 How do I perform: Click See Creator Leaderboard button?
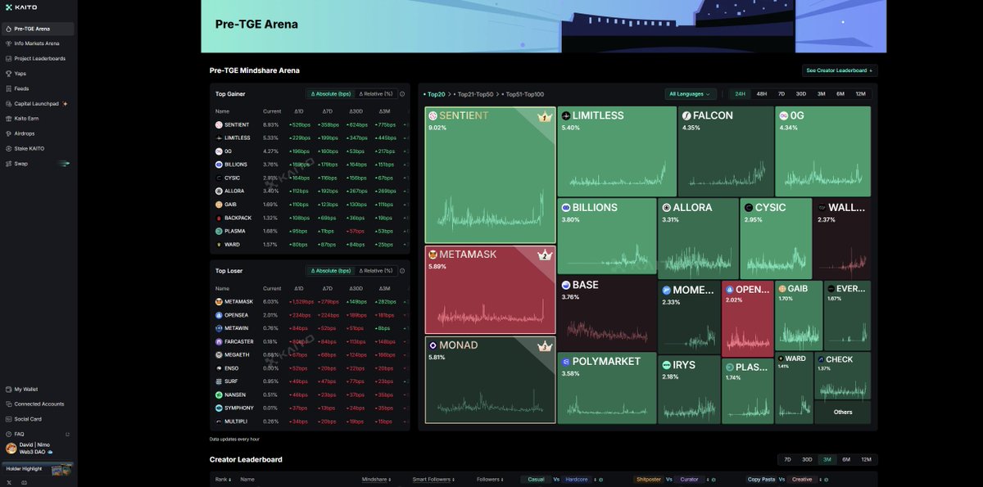pyautogui.click(x=839, y=70)
